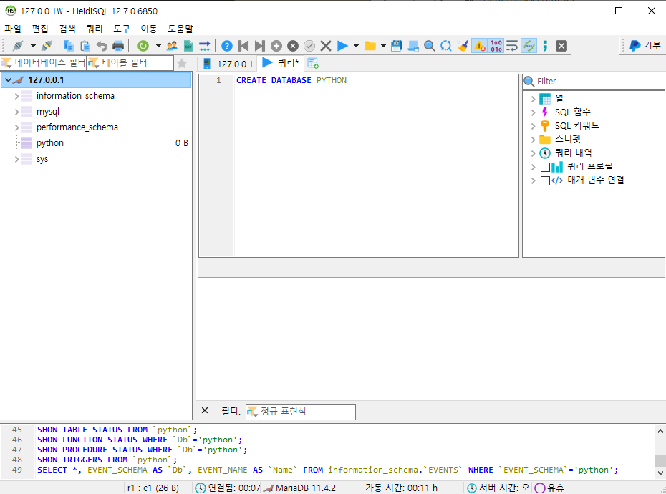Screen dimensions: 666x494
Task: Open the 도구 menu
Action: coord(122,29)
